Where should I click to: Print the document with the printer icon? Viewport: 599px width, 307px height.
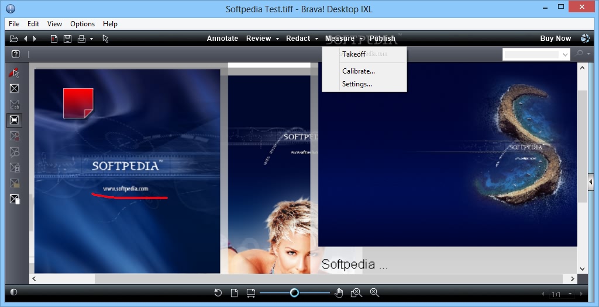tap(81, 39)
